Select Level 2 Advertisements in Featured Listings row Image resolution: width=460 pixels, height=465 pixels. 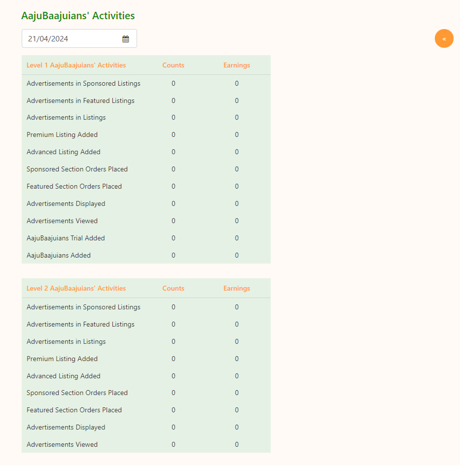[x=80, y=325]
